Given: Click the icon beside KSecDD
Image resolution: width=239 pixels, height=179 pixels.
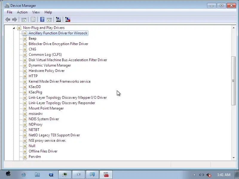Looking at the screenshot, I should click(25, 87).
